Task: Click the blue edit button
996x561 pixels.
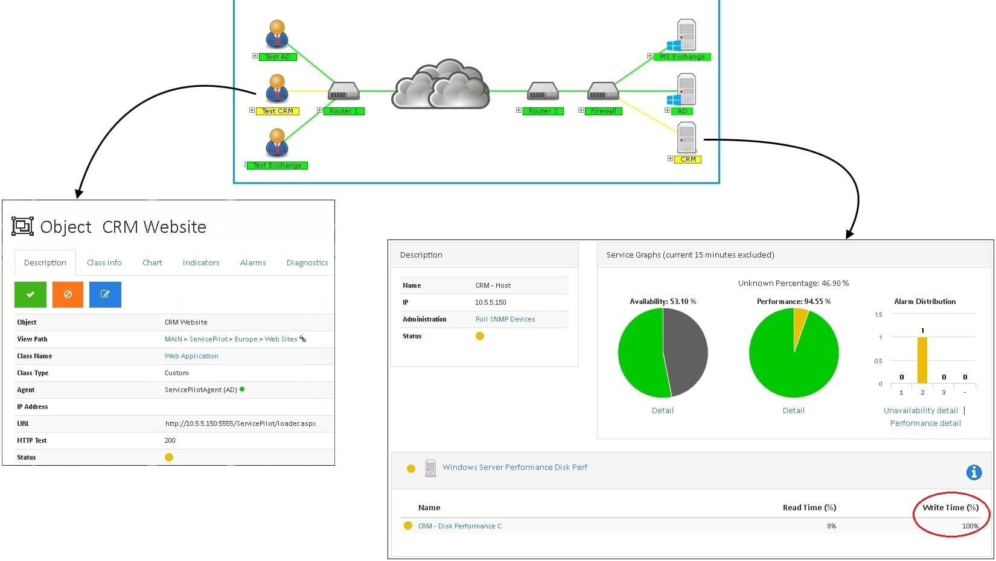Action: tap(105, 294)
